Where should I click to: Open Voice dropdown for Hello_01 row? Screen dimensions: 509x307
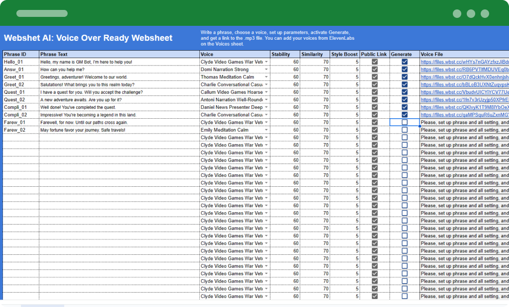pyautogui.click(x=266, y=62)
